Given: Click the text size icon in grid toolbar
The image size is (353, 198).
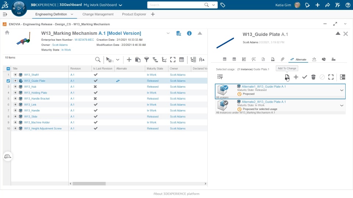Looking at the screenshot, I should point(202,60).
